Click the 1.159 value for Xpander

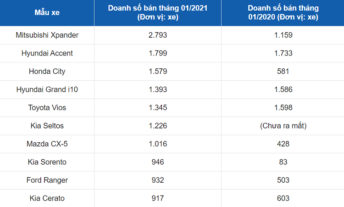283,35
